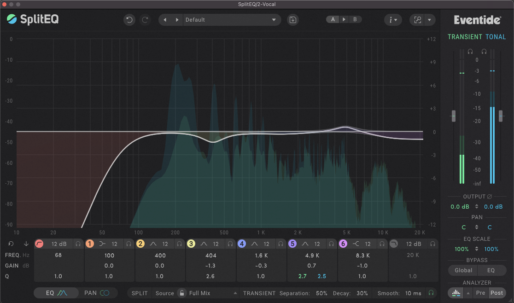Select comparison slot A
The width and height of the screenshot is (514, 303).
click(x=333, y=19)
